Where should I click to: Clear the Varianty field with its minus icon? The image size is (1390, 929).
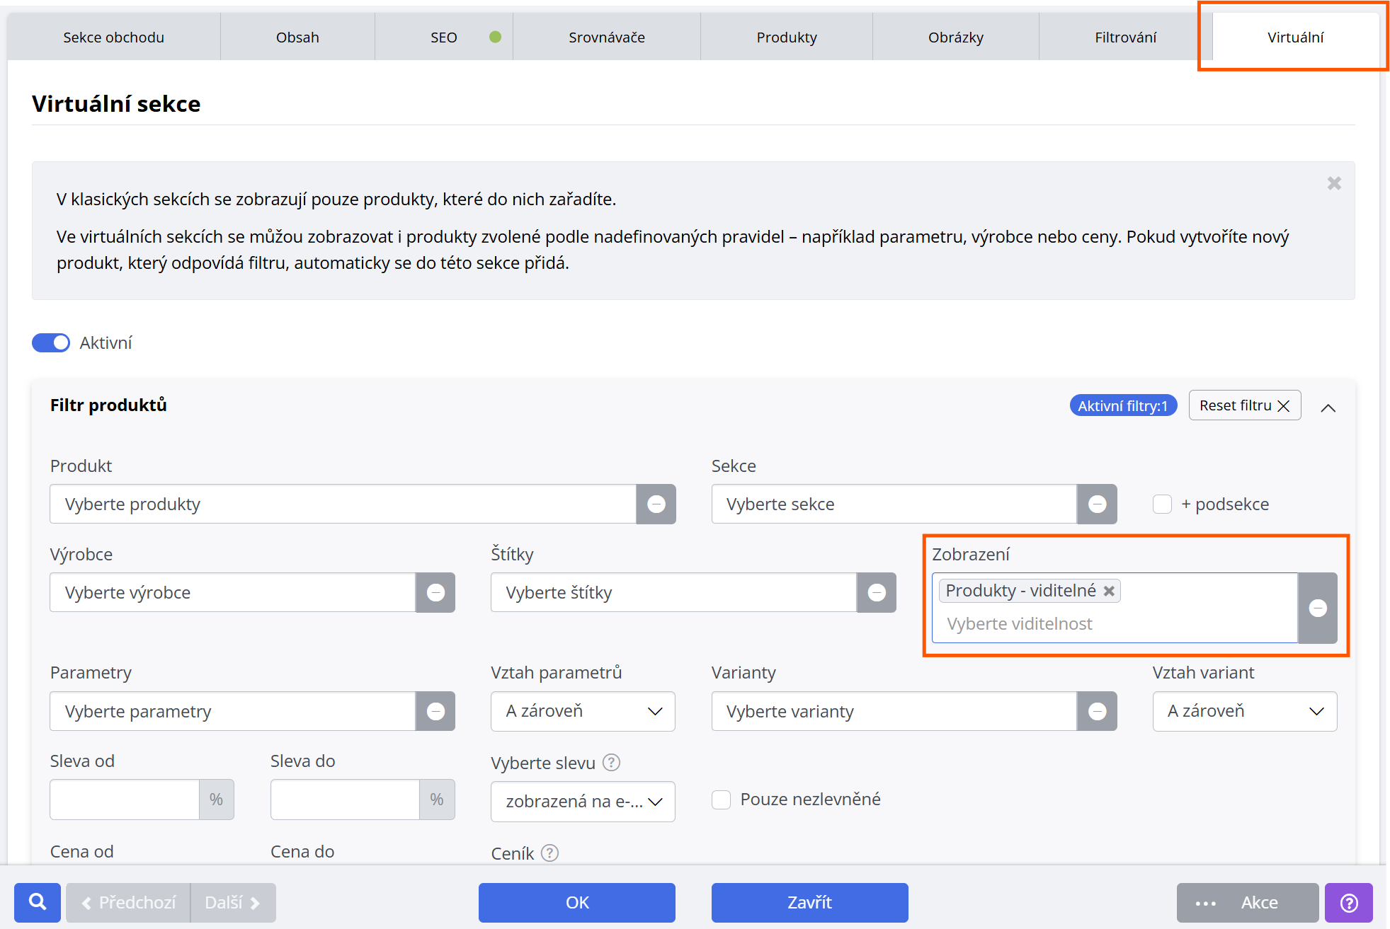[x=1097, y=711]
